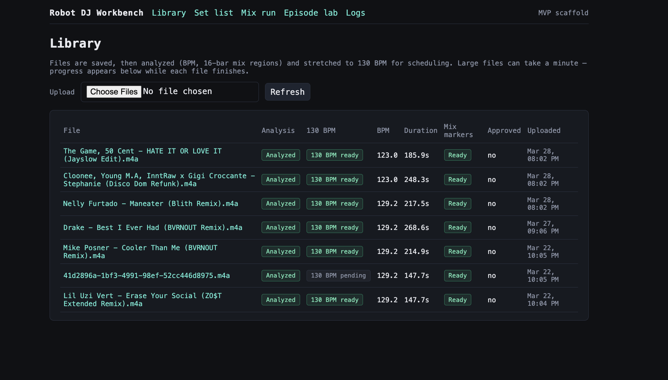Toggle Approved for the Nelly Furtado remix
668x380 pixels.
click(x=491, y=203)
